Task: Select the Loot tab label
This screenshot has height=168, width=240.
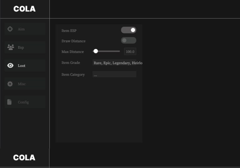Action: [x=21, y=66]
